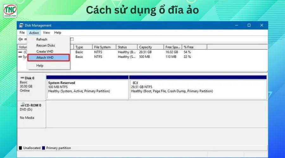Click the 110 MB free space value

pos(171,57)
